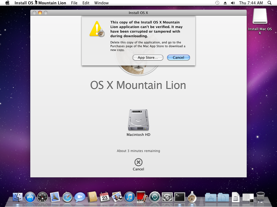The height and width of the screenshot is (207, 277).
Task: Open the Edit menu
Action: coord(86,3)
